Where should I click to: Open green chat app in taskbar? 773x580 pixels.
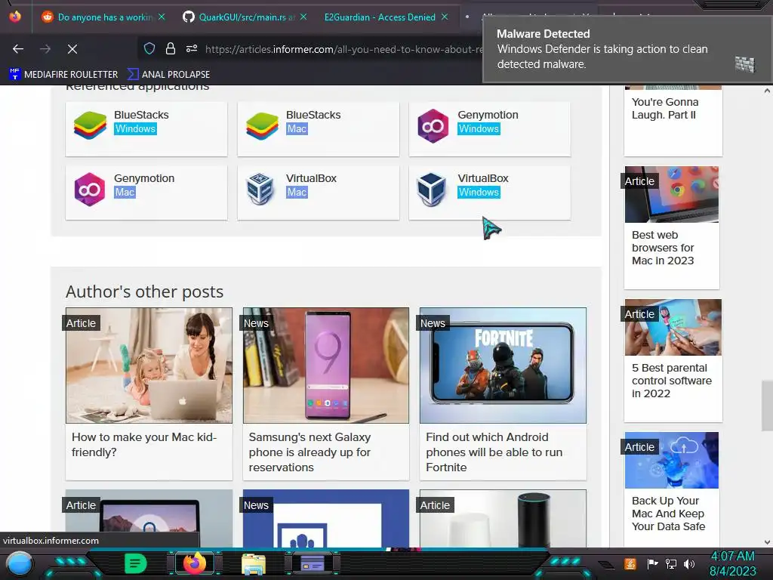tap(136, 563)
